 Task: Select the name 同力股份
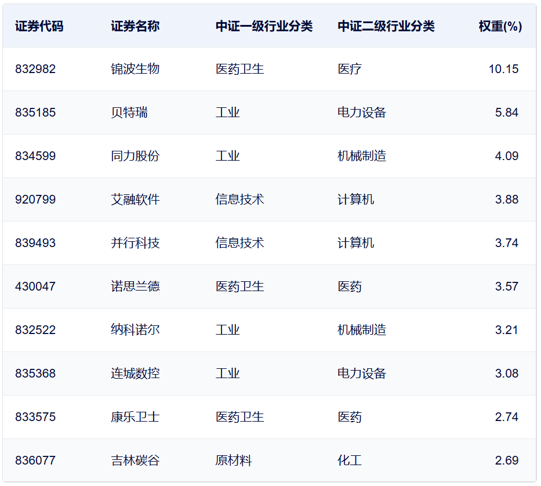tap(135, 156)
